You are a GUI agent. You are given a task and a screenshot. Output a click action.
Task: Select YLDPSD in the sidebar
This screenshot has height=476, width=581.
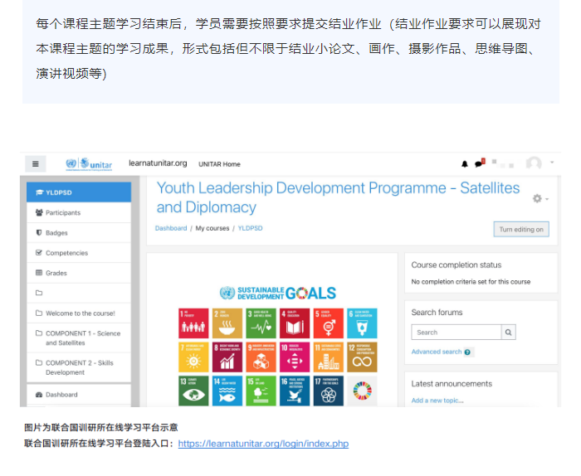(x=79, y=192)
